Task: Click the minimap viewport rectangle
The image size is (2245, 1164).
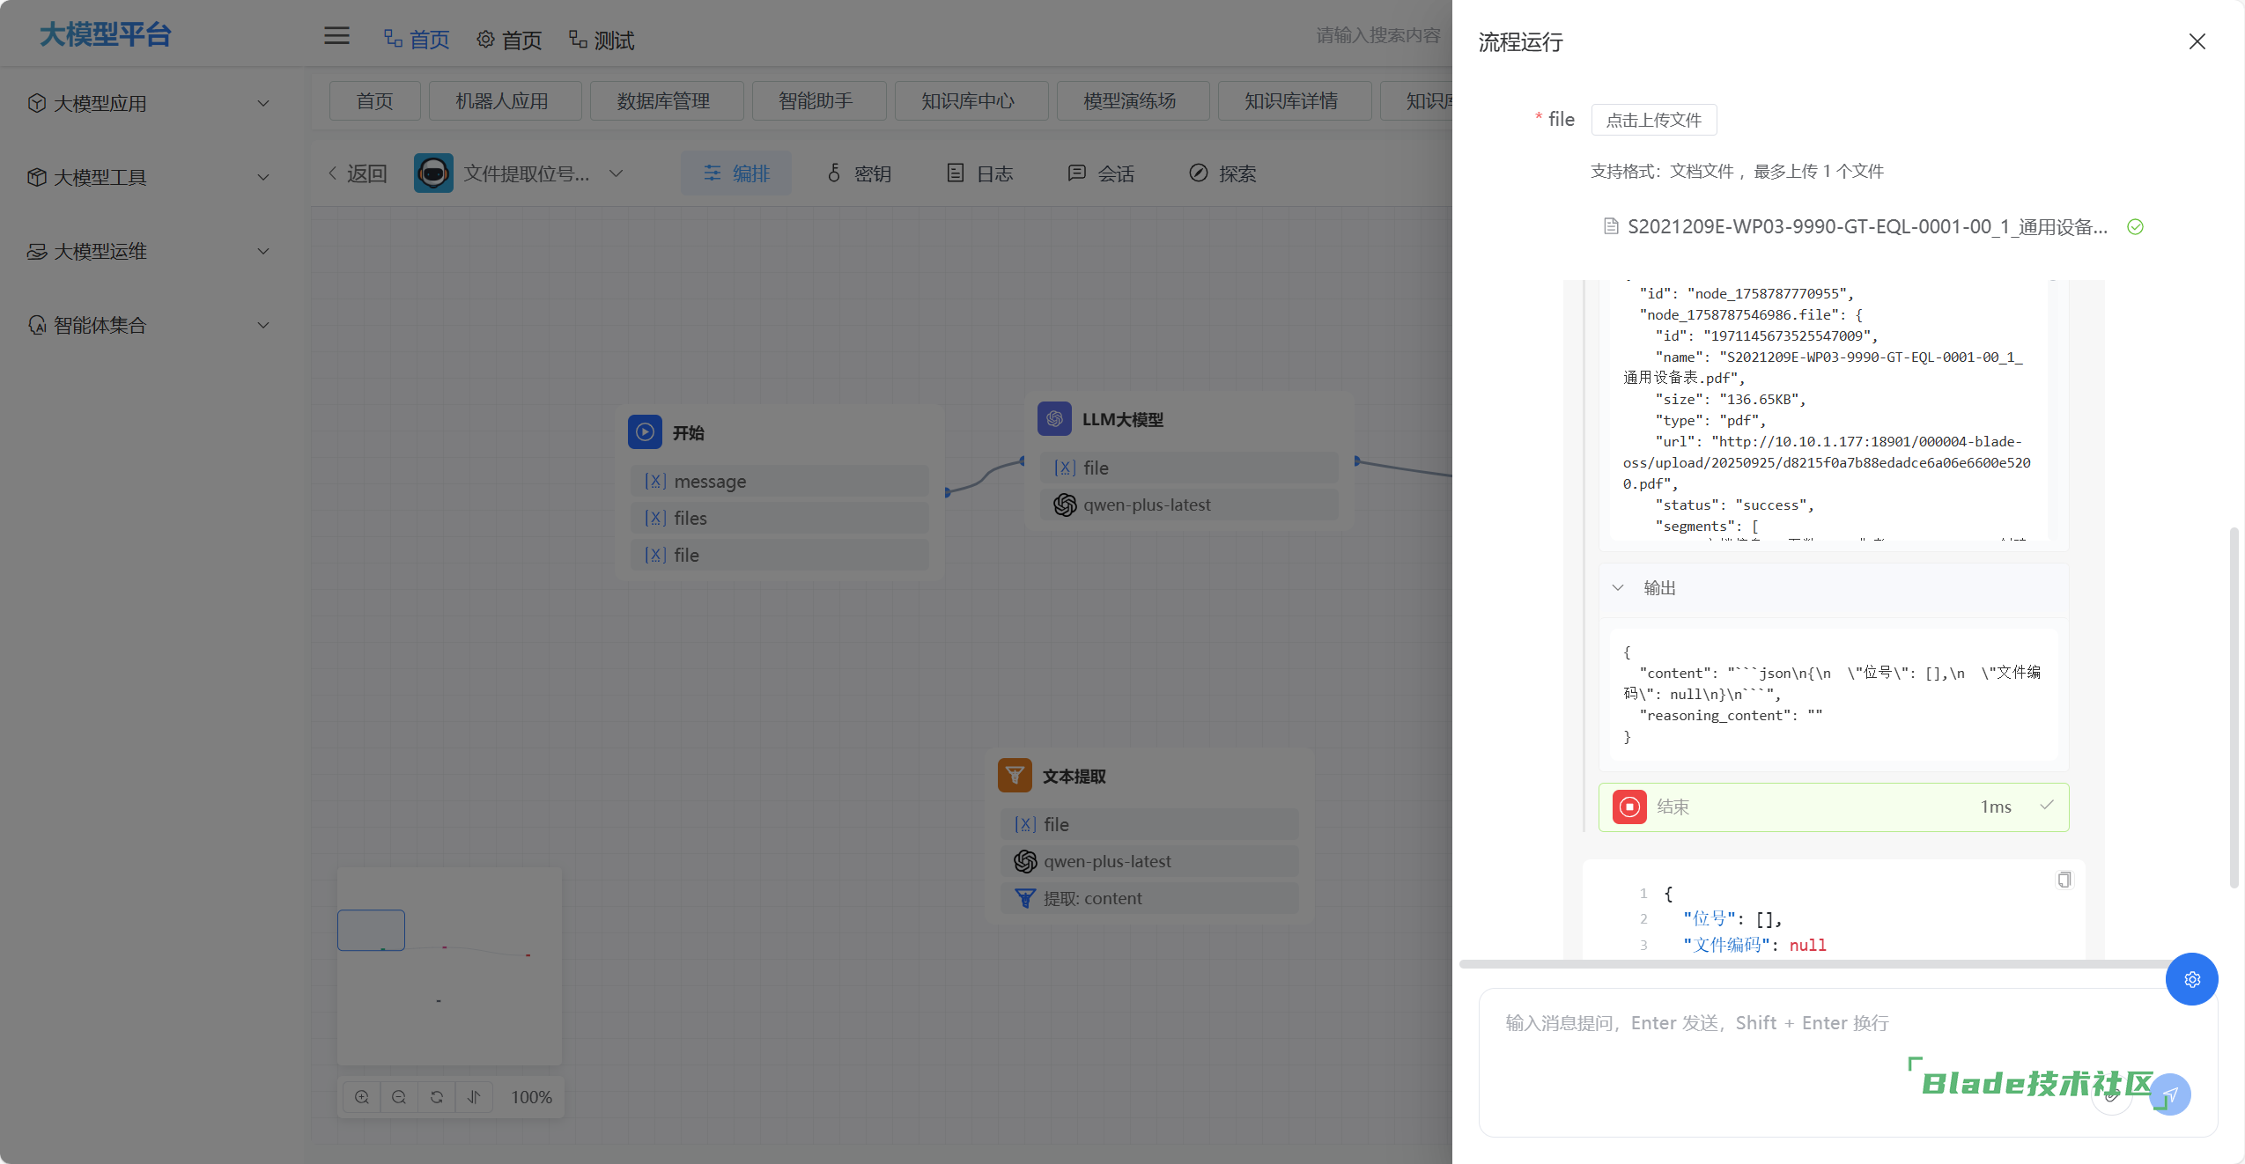Action: (371, 930)
